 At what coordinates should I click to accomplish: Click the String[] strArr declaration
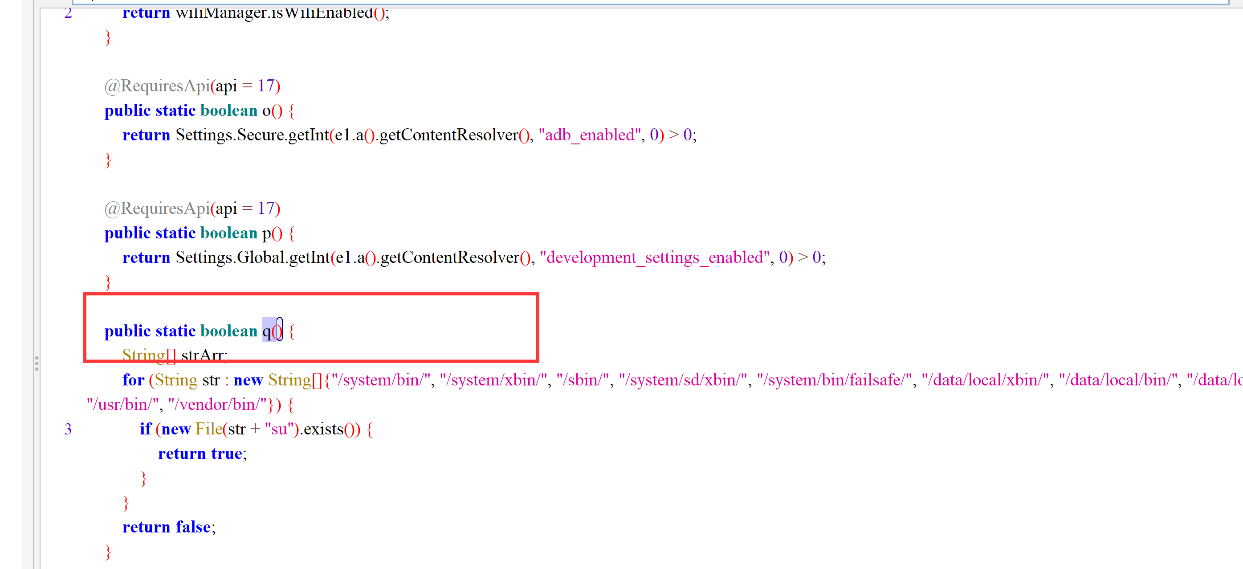click(x=175, y=355)
